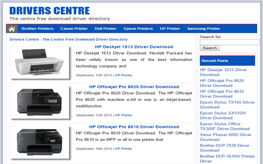Viewport: 263px width, 164px height.
Task: Click excerpt text mentioning 'inkjet-based, multifunction'
Action: coord(134,100)
